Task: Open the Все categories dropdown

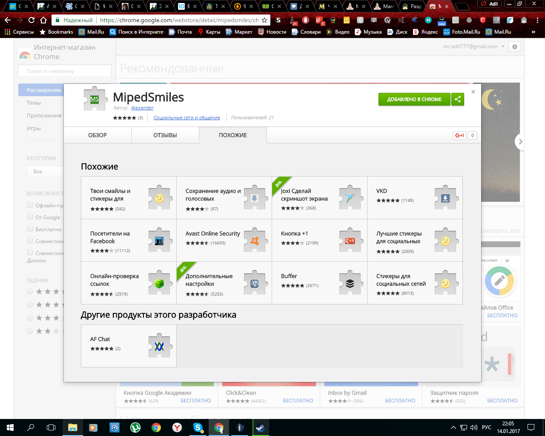Action: (45, 171)
